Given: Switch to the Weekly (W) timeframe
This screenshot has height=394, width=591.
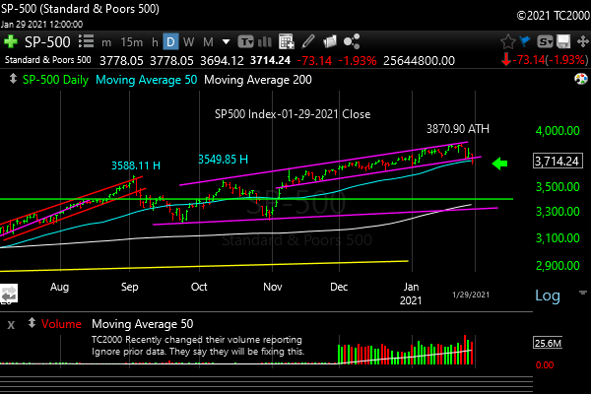Looking at the screenshot, I should (191, 42).
